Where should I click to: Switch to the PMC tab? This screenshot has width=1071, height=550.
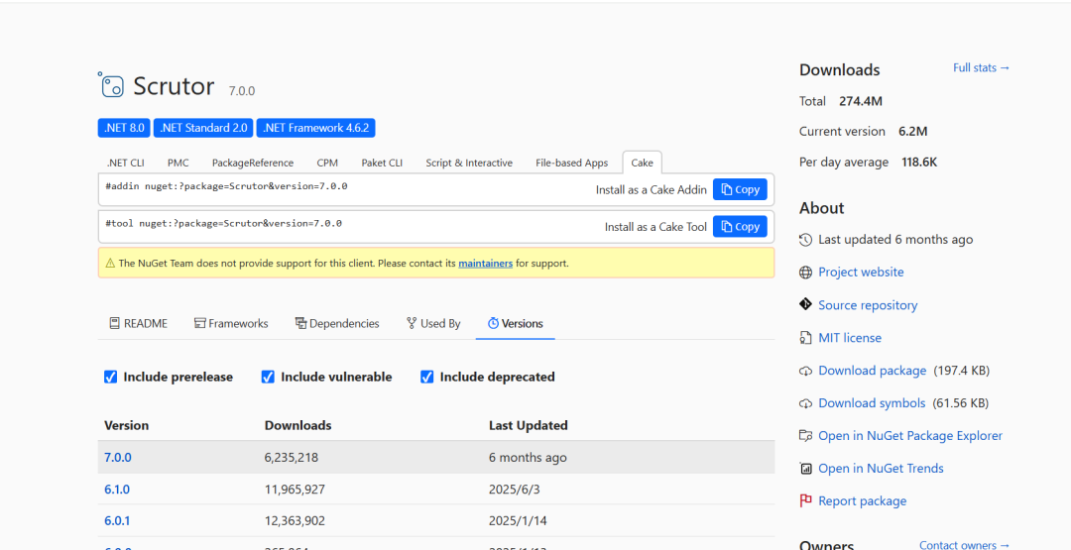click(178, 164)
